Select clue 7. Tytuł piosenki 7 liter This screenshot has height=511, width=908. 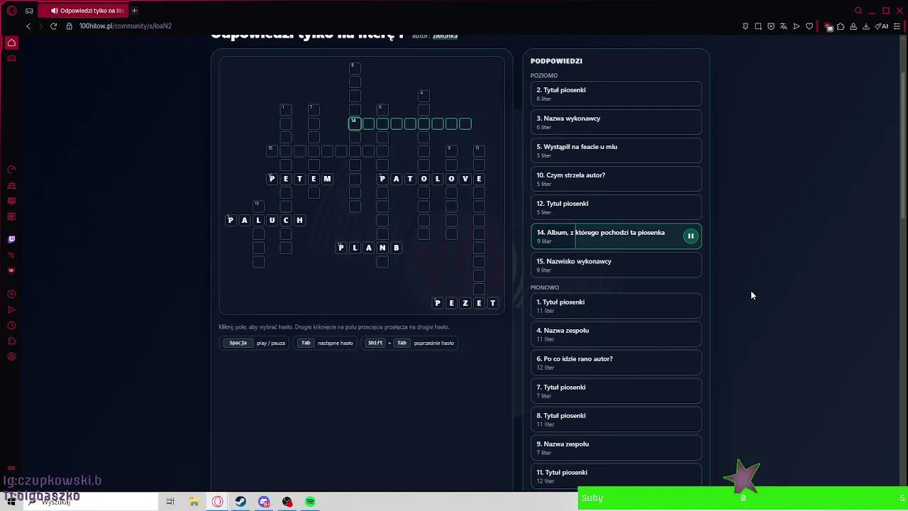[616, 391]
